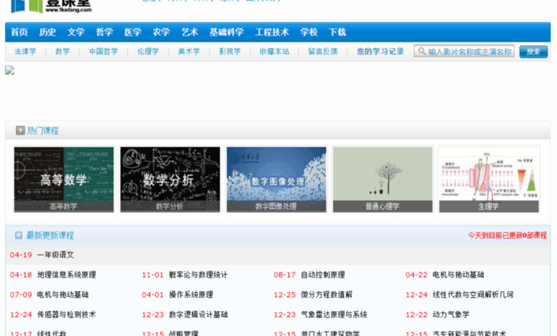
Task: Open 地理信息系统原理 course link
Action: point(66,275)
